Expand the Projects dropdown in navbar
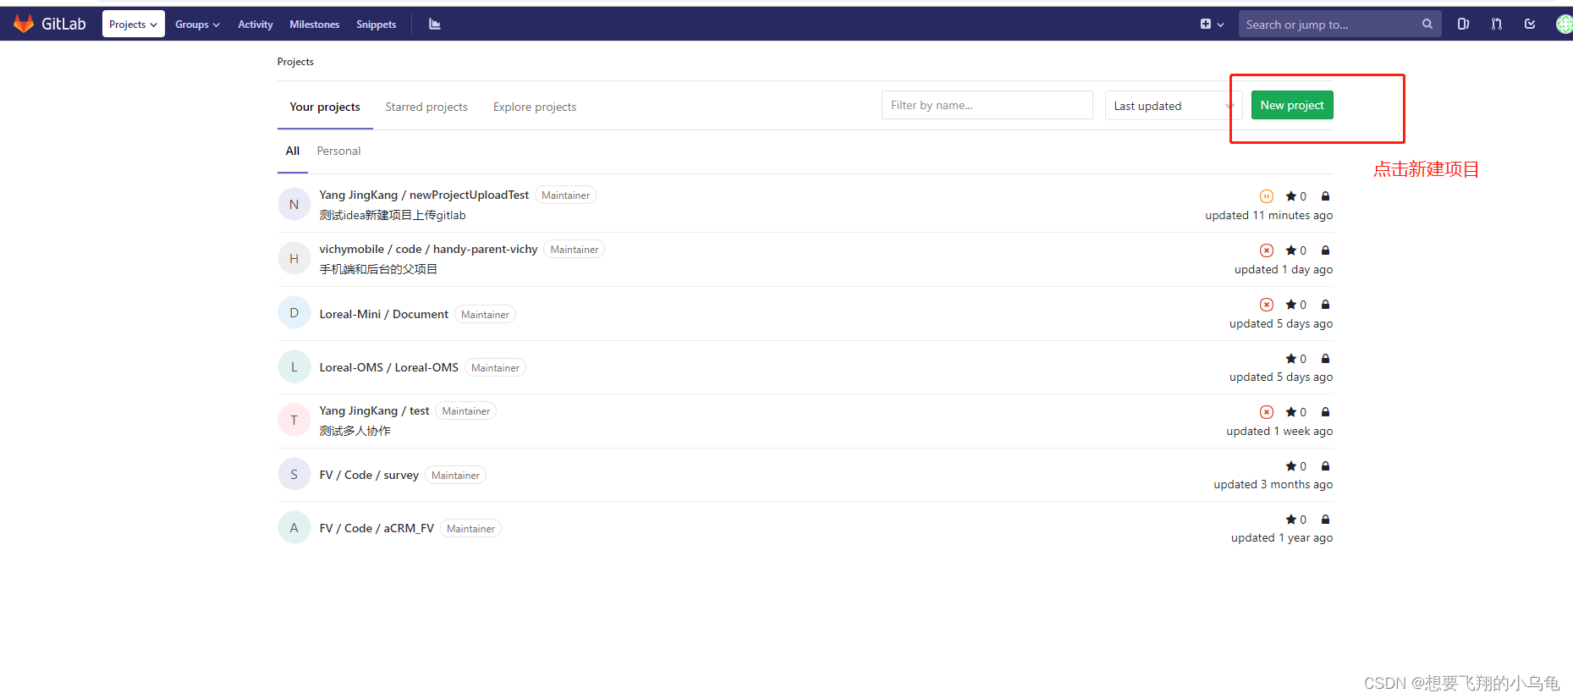The width and height of the screenshot is (1573, 699). pyautogui.click(x=133, y=25)
